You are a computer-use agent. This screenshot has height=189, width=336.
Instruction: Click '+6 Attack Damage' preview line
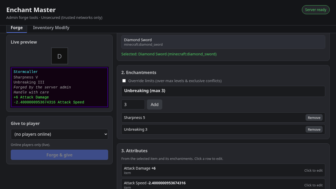coord(31,97)
